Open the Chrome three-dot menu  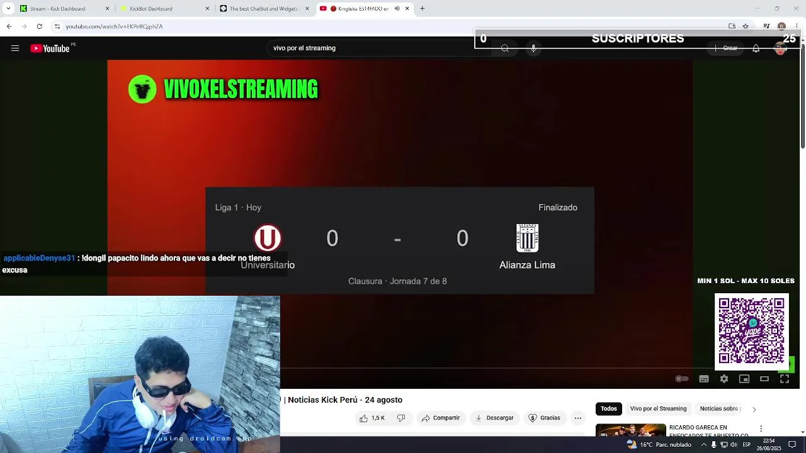tap(797, 26)
